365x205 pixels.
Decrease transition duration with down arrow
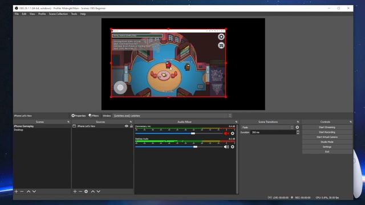[298, 134]
